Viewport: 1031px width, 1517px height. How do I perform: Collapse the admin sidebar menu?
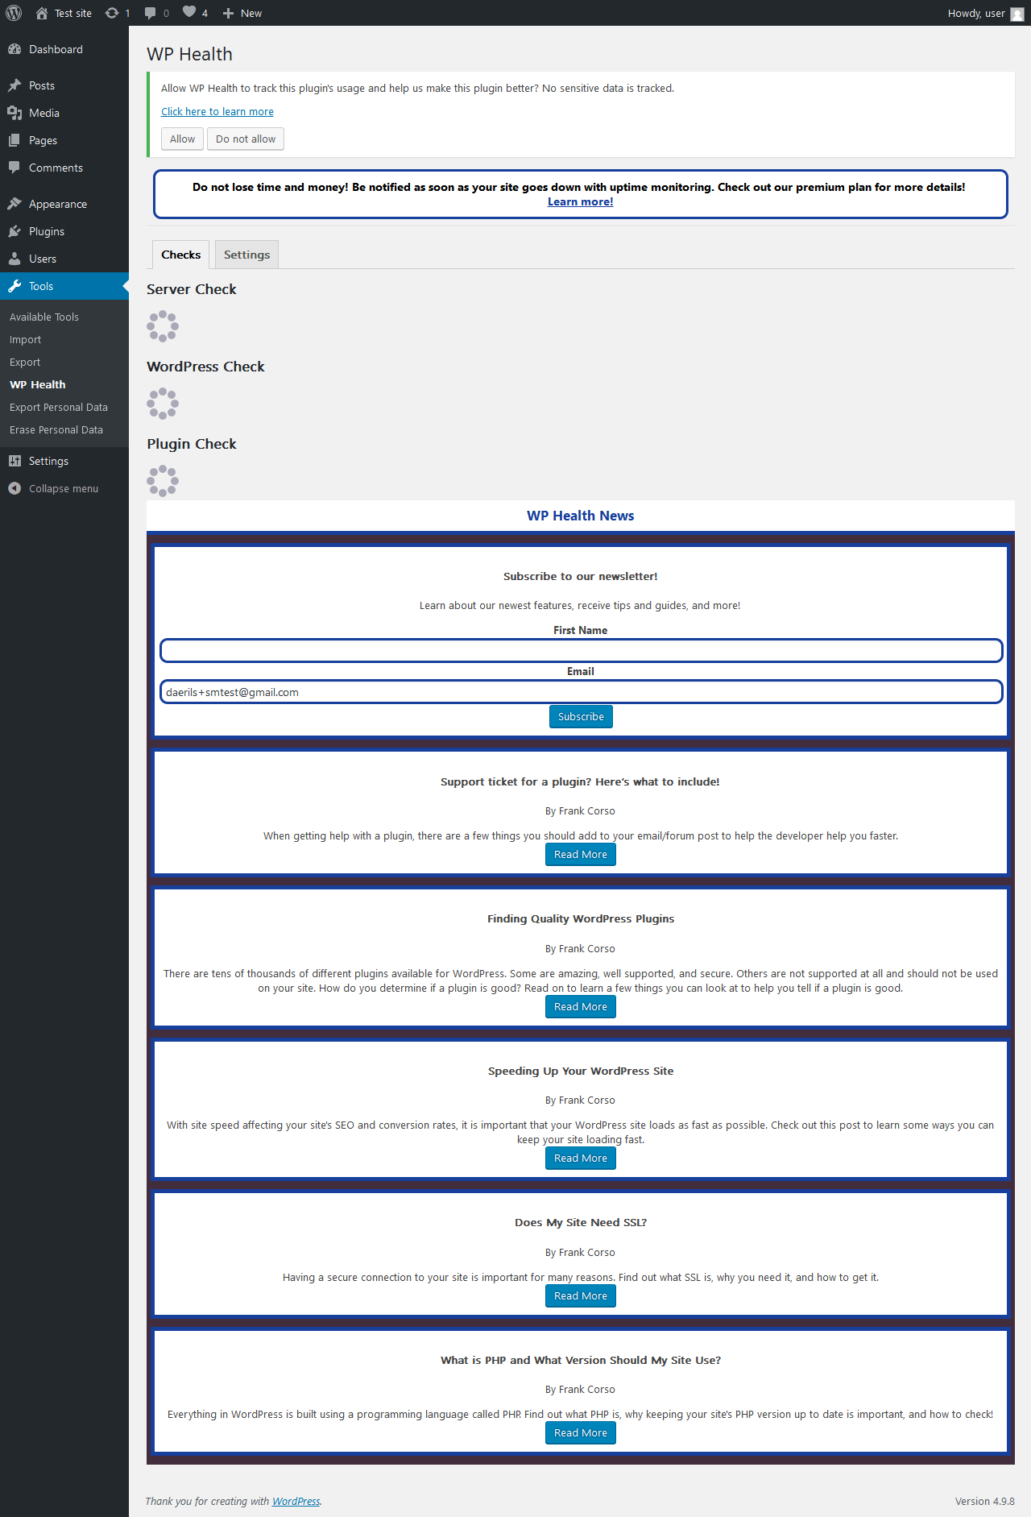[64, 488]
